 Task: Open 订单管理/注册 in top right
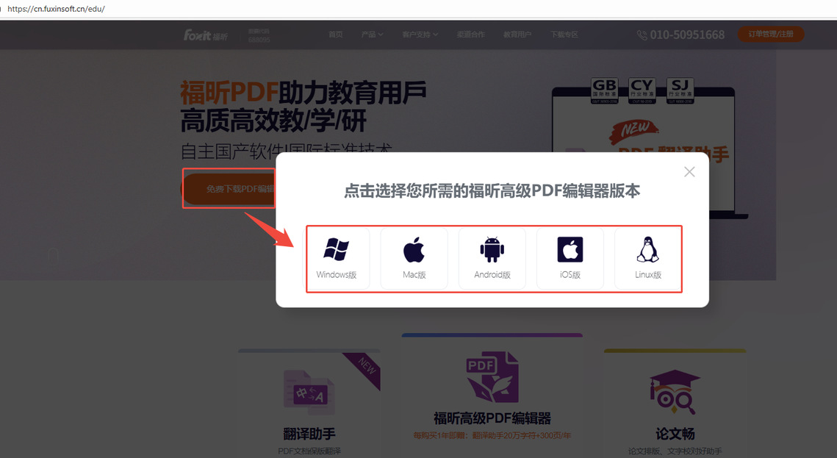coord(770,34)
